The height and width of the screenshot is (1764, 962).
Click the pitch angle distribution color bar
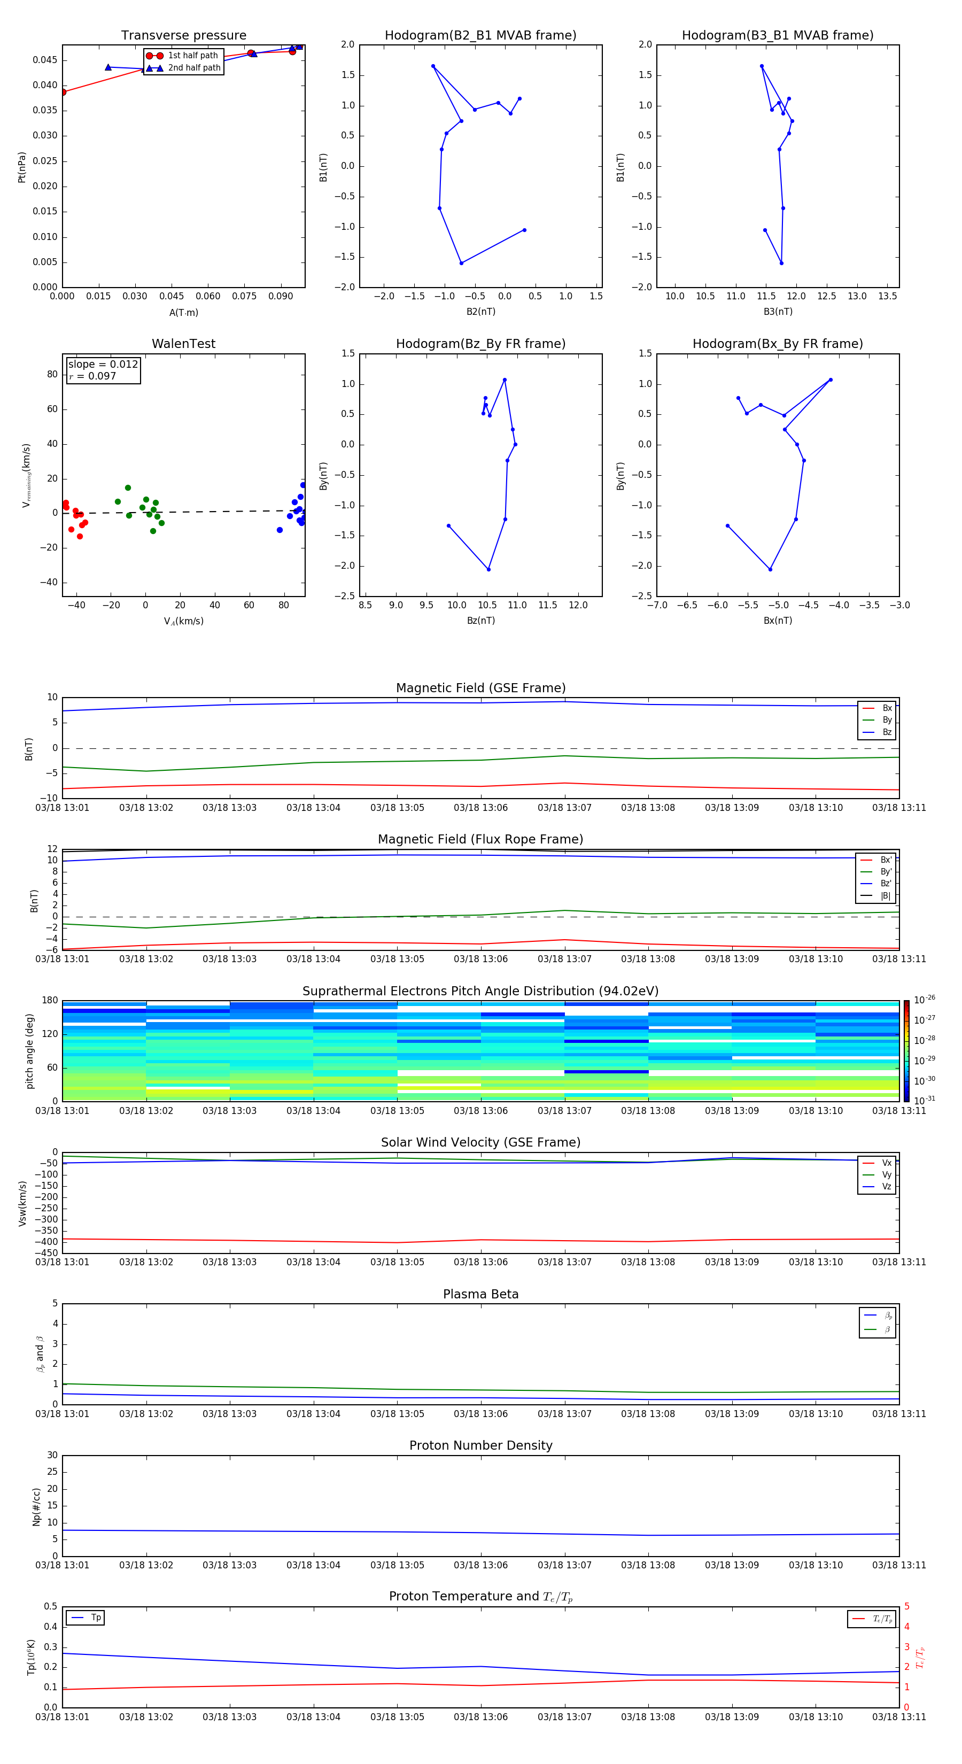[906, 1051]
